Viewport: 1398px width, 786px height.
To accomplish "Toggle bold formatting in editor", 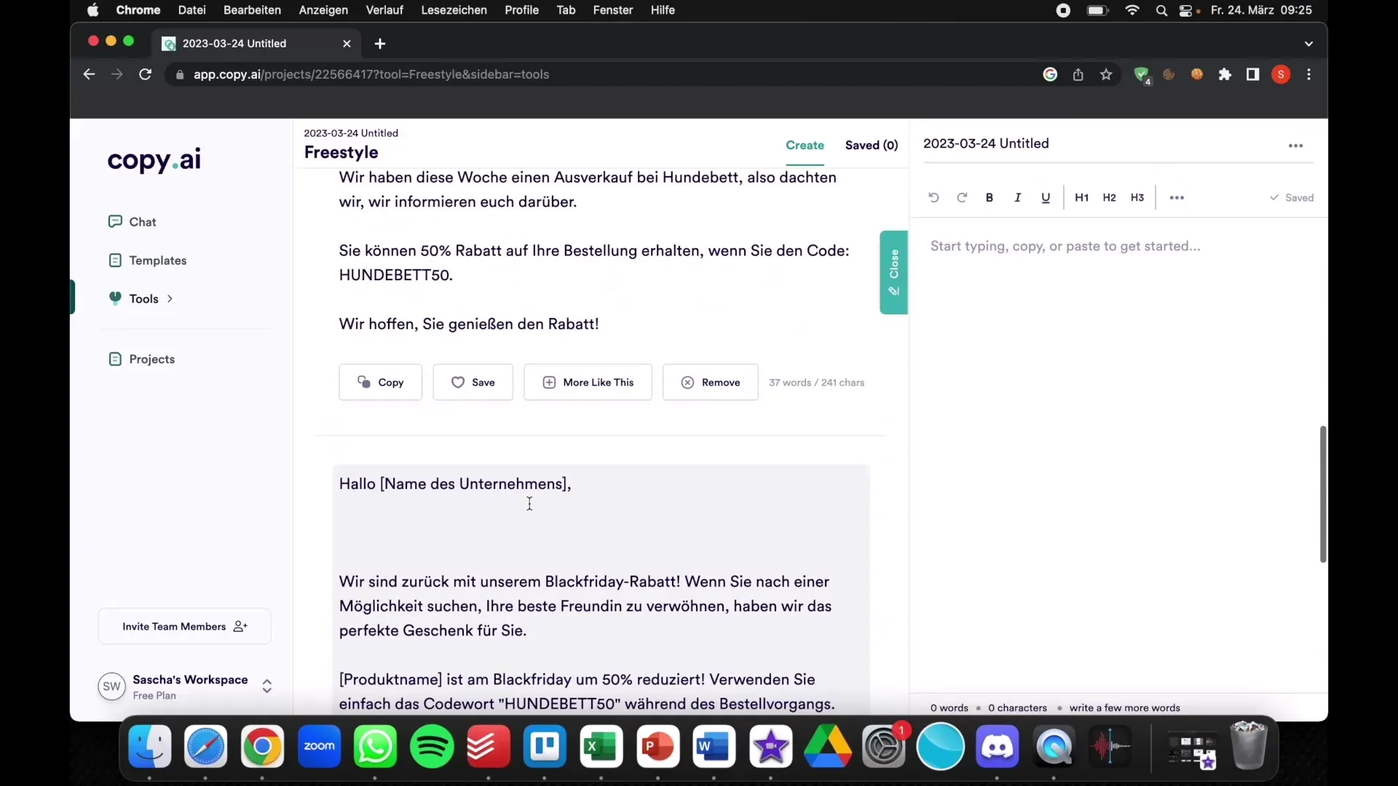I will [990, 198].
